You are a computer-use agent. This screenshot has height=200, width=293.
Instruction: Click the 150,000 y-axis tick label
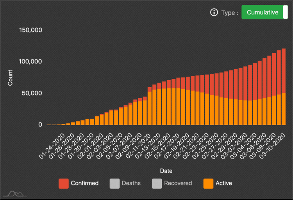click(30, 30)
